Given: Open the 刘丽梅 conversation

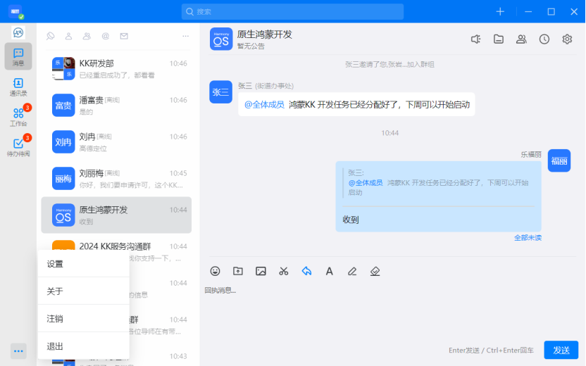Looking at the screenshot, I should [x=116, y=179].
